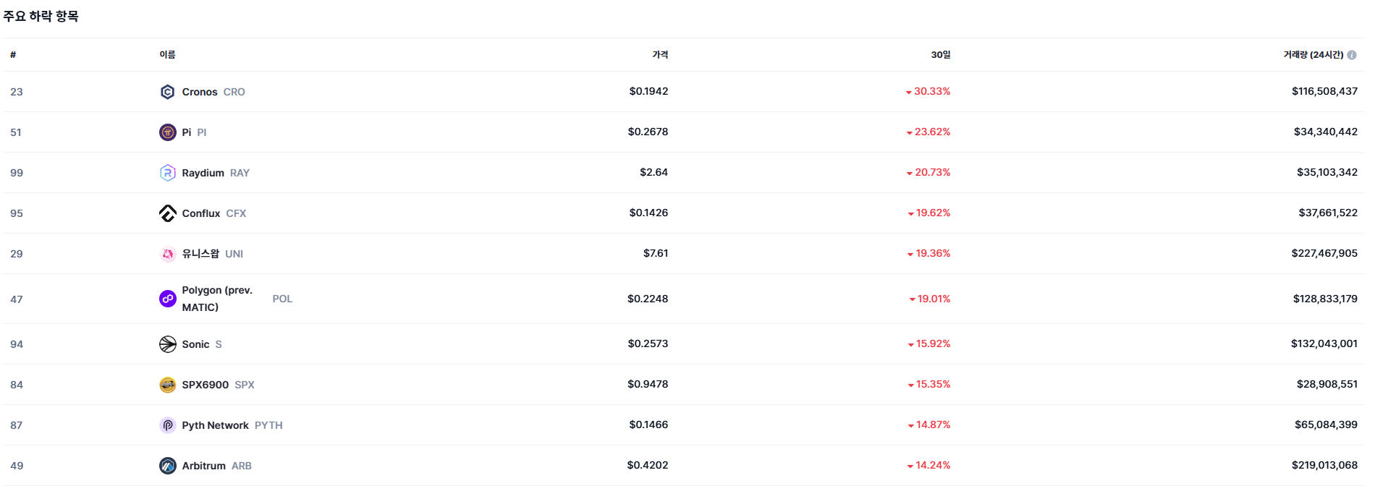Viewport: 1375px width, 486px height.
Task: Click the SPX6900 logo icon
Action: [167, 385]
